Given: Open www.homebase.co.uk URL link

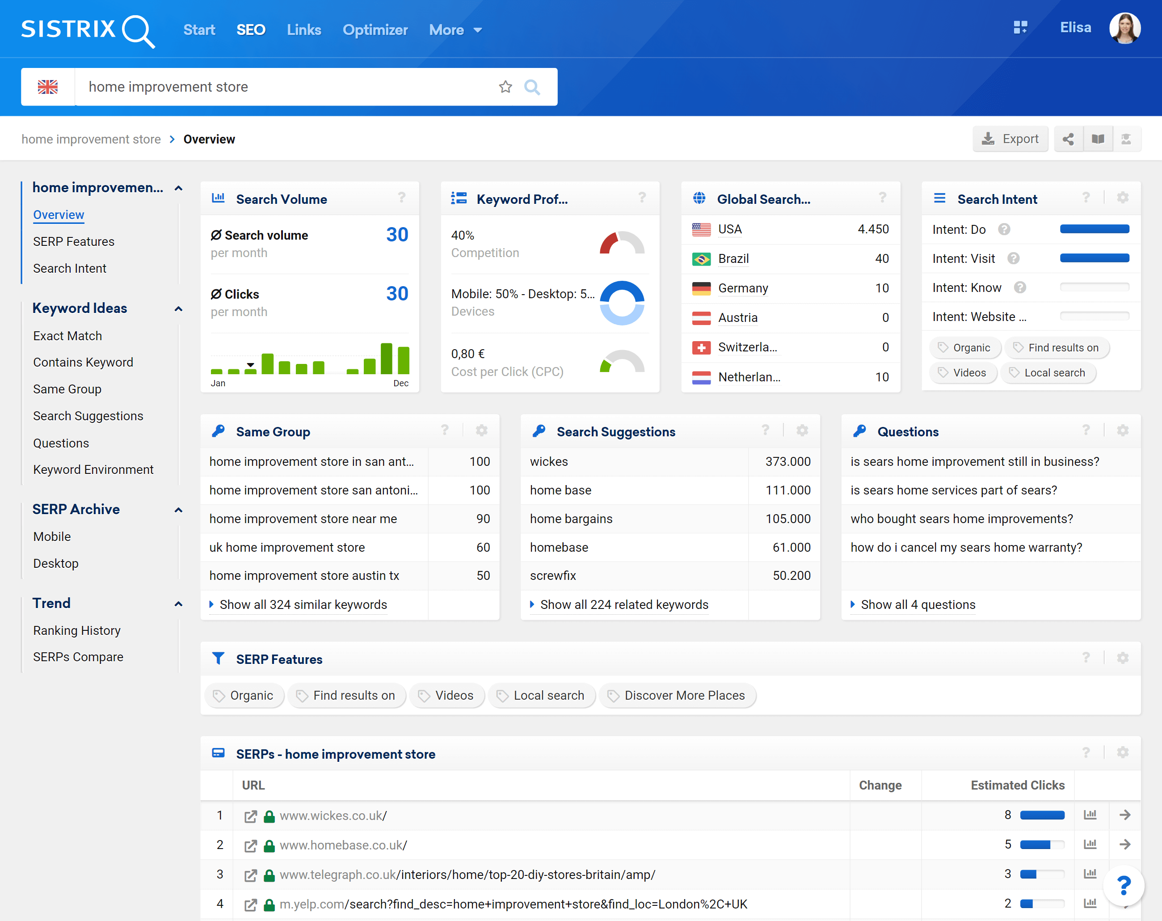Looking at the screenshot, I should point(343,845).
